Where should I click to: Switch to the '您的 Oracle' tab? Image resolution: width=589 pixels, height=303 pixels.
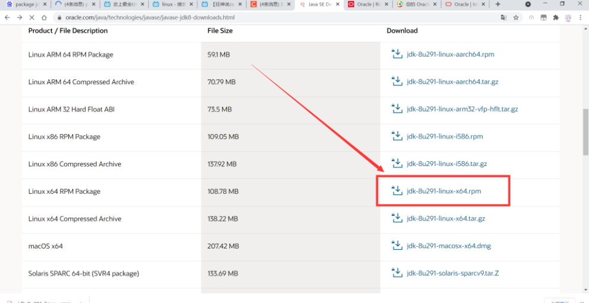[x=417, y=5]
